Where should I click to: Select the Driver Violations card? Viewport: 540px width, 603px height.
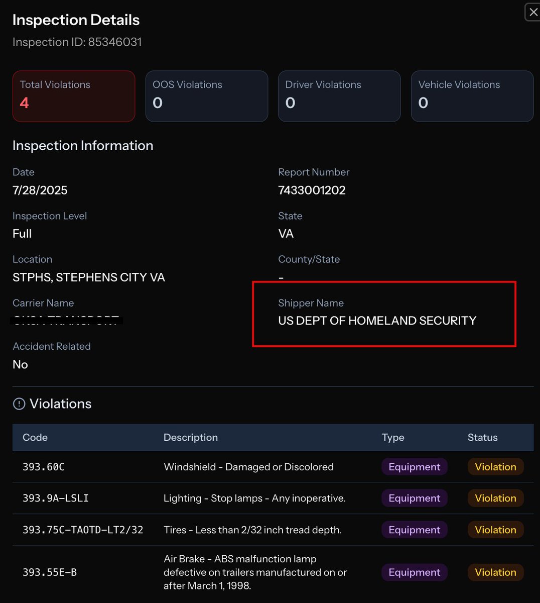[x=339, y=96]
